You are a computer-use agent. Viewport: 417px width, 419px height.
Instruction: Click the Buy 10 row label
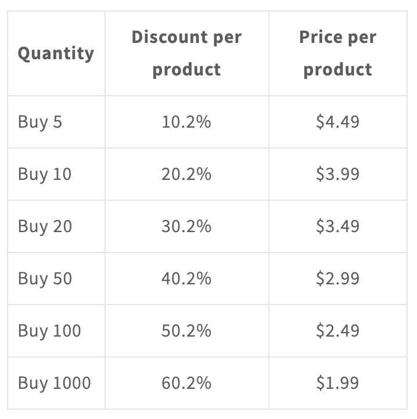pos(45,174)
